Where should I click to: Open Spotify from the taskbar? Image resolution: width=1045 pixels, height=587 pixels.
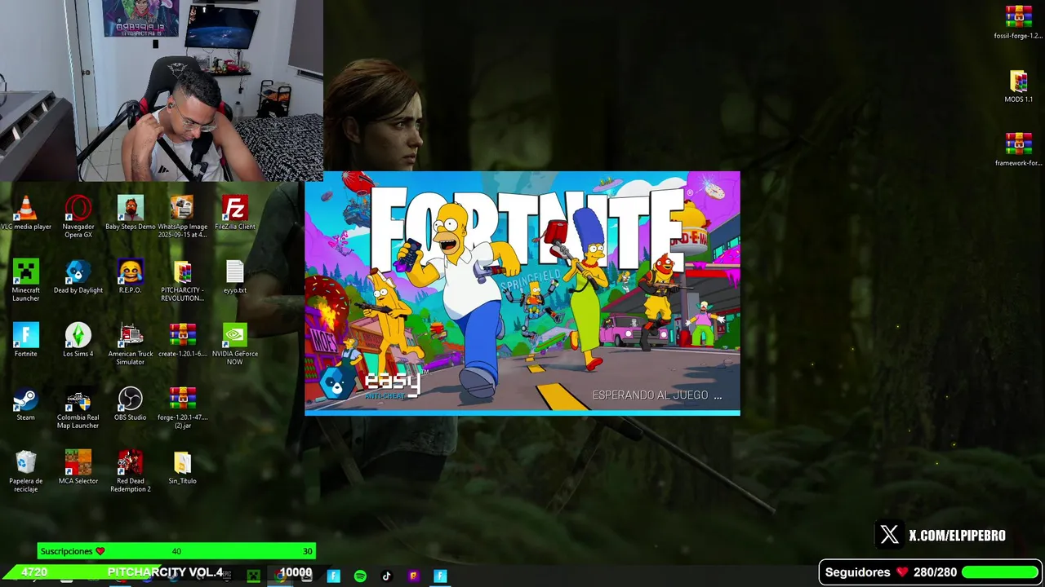click(360, 576)
